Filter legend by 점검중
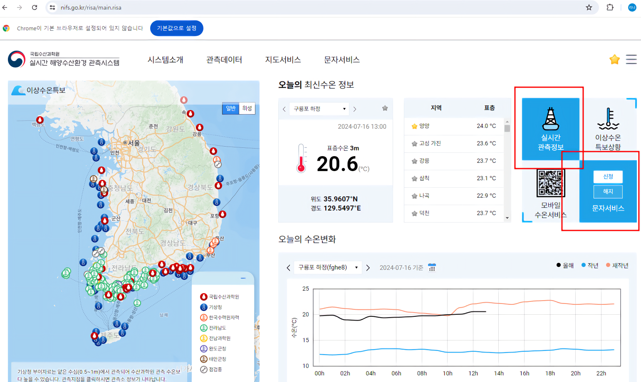Viewport: 641px width, 382px height. [x=211, y=370]
